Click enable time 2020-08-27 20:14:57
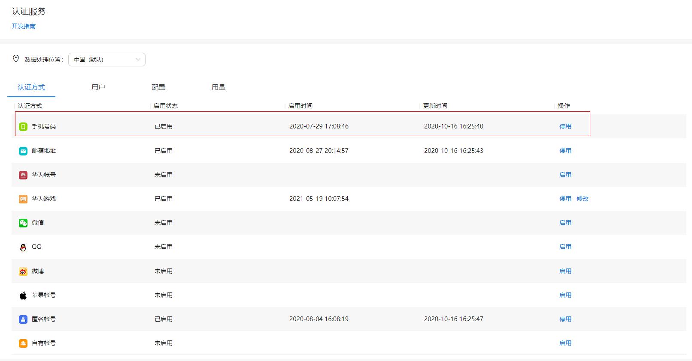The height and width of the screenshot is (361, 692). pos(319,151)
